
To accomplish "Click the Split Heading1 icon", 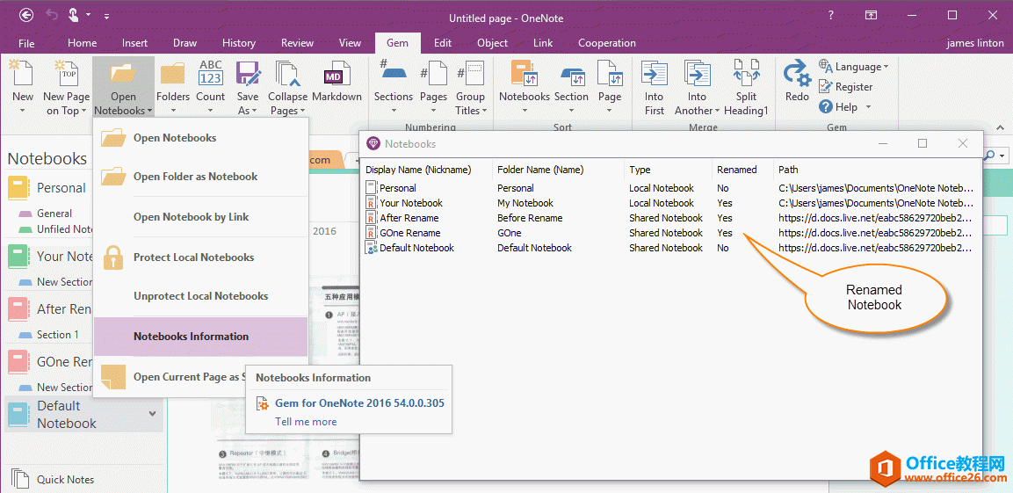I will (746, 73).
